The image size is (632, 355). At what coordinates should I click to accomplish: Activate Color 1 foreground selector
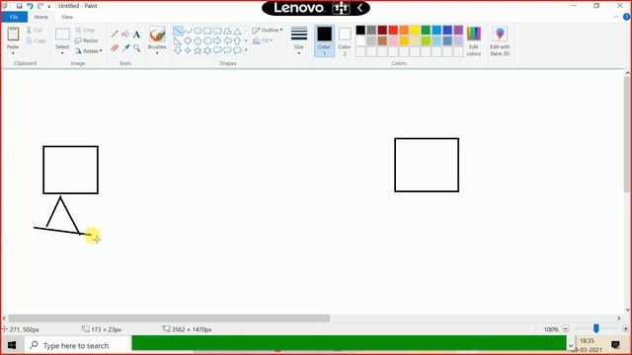(324, 41)
